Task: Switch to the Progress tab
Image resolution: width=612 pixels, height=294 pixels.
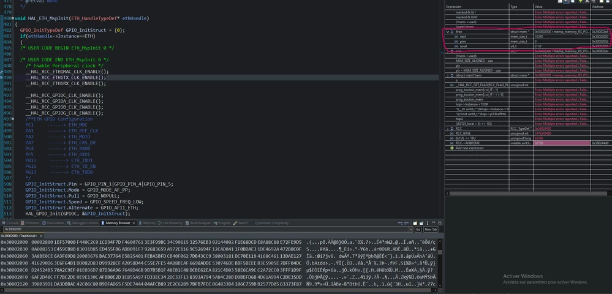Action: 222,223
